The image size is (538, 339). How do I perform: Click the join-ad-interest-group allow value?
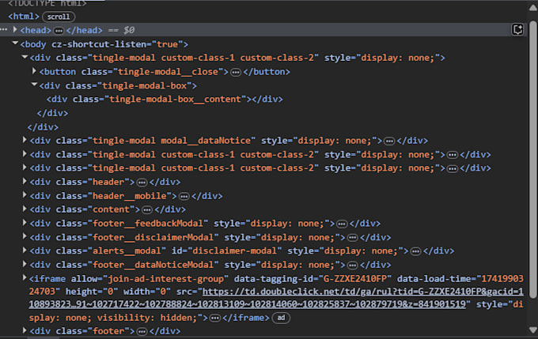[165, 279]
